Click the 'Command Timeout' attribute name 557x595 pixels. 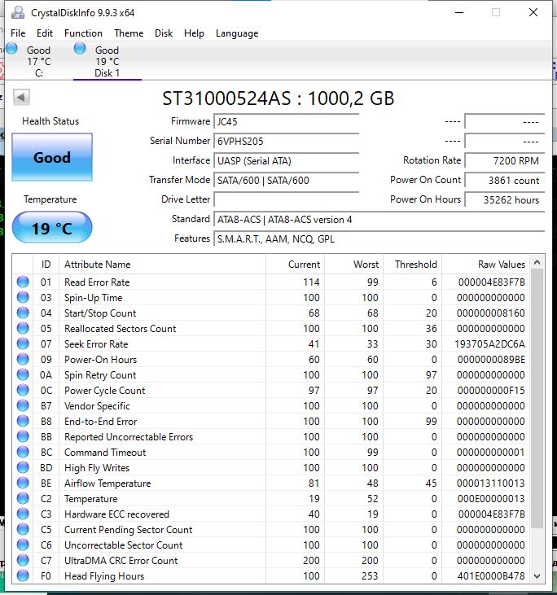click(105, 453)
